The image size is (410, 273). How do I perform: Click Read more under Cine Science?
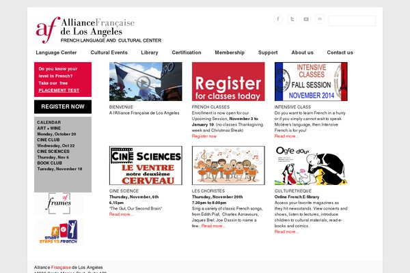tap(122, 214)
